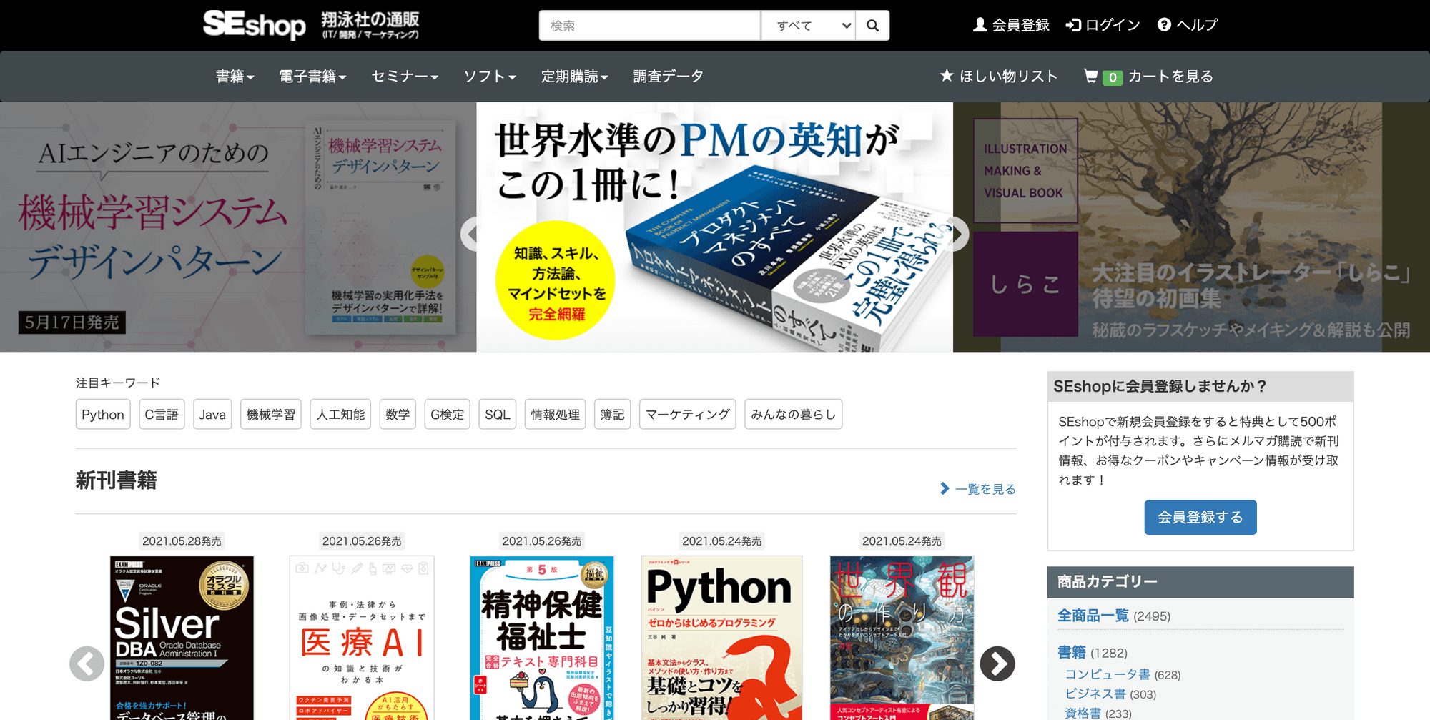Image resolution: width=1430 pixels, height=720 pixels.
Task: Open the Python programming book cover
Action: point(721,638)
